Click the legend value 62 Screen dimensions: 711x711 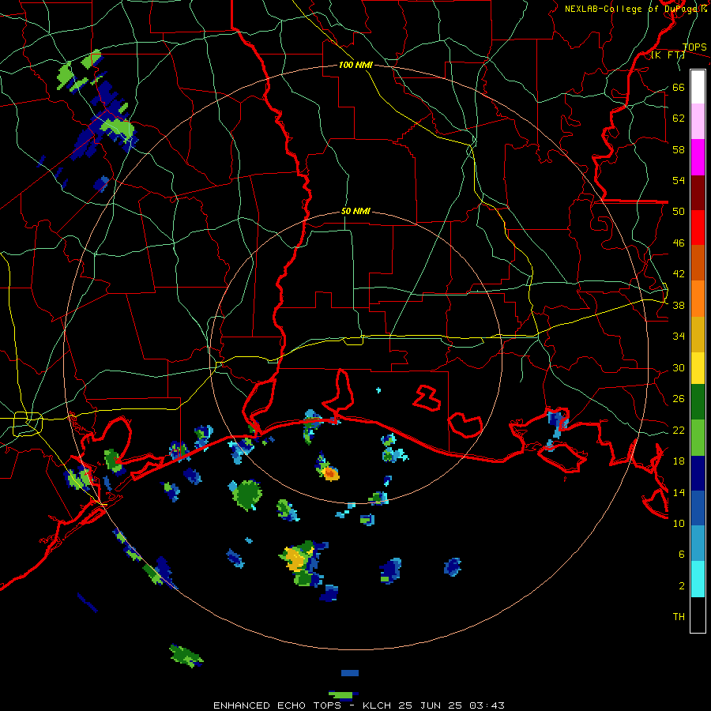(x=679, y=118)
